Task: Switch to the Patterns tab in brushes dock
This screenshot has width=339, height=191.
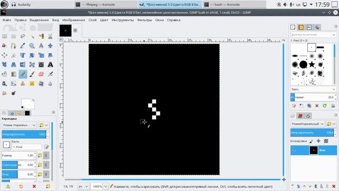Action: 301,27
